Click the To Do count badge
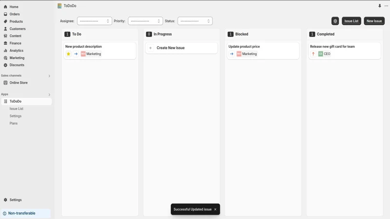 click(67, 34)
